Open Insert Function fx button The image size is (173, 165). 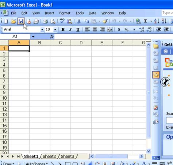coord(52,36)
